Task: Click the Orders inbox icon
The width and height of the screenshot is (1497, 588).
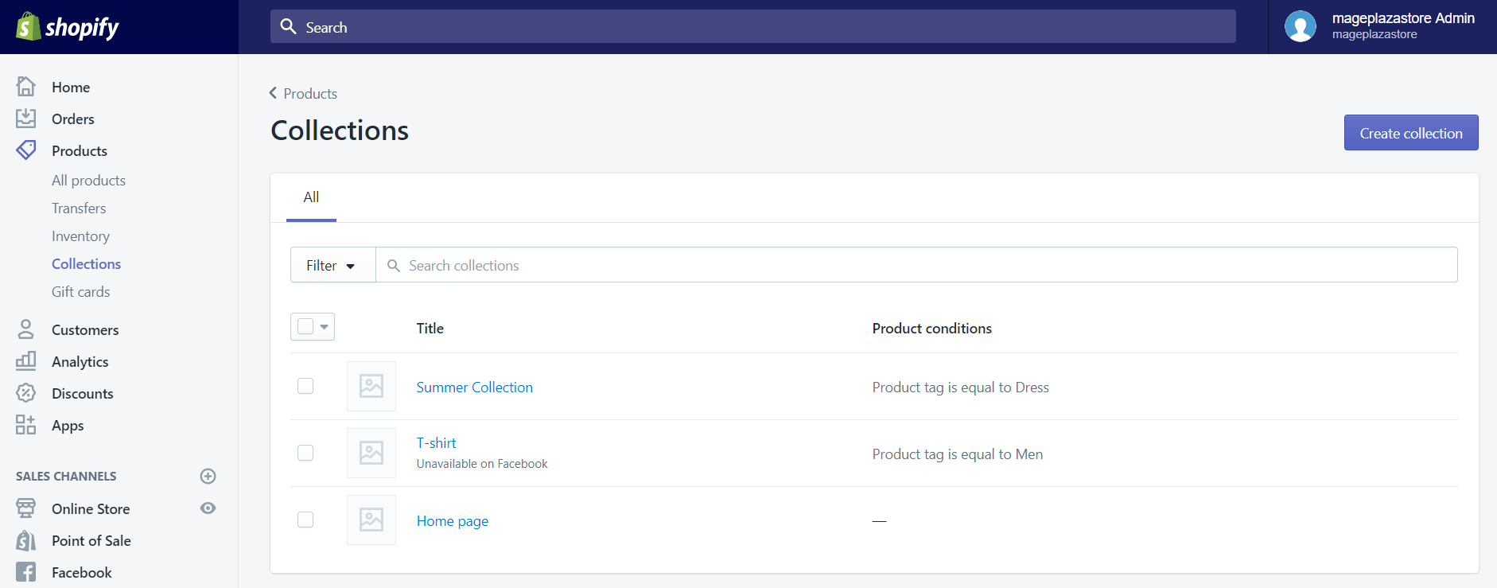Action: [25, 119]
